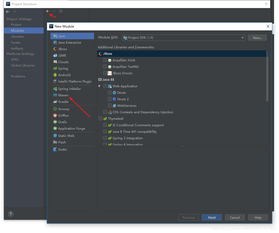Click the Remove (minus) module icon
Image resolution: width=279 pixels, height=233 pixels.
pos(54,11)
